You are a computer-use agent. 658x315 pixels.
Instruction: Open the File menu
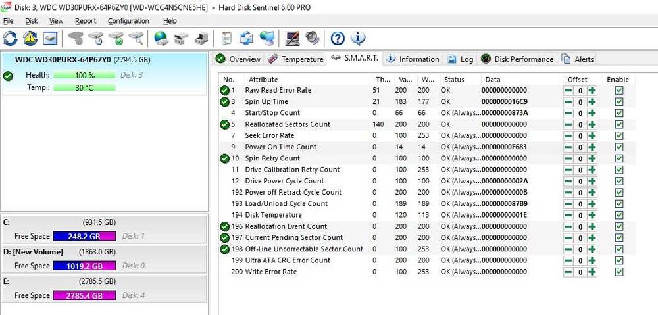tap(9, 21)
